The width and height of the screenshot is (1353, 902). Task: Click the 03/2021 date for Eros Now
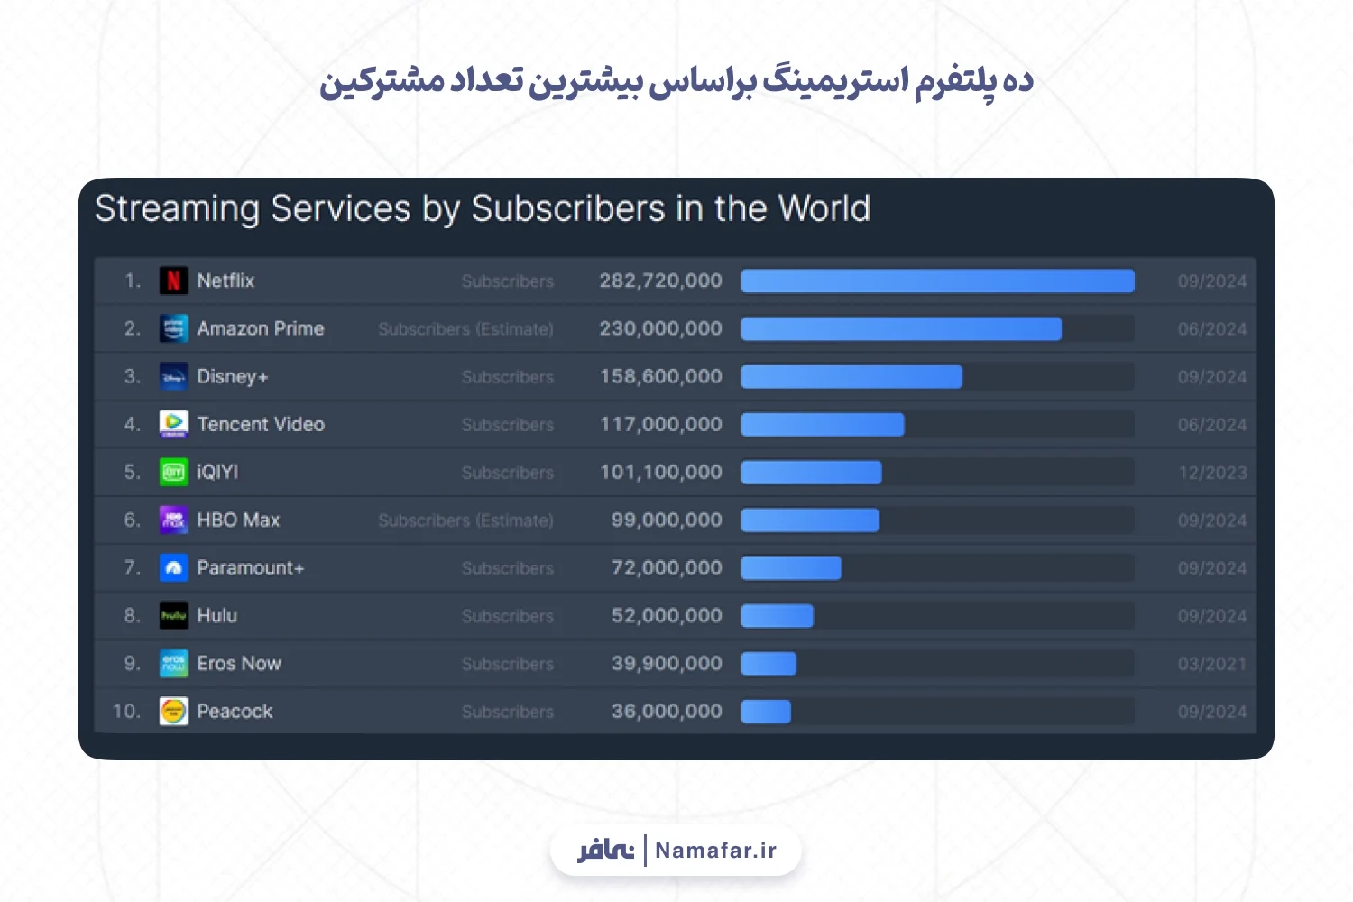click(x=1212, y=664)
